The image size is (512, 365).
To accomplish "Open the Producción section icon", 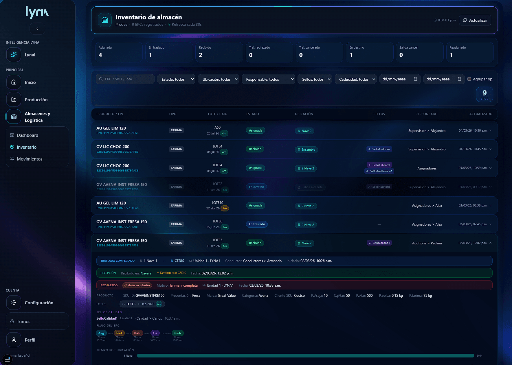I will coord(14,99).
